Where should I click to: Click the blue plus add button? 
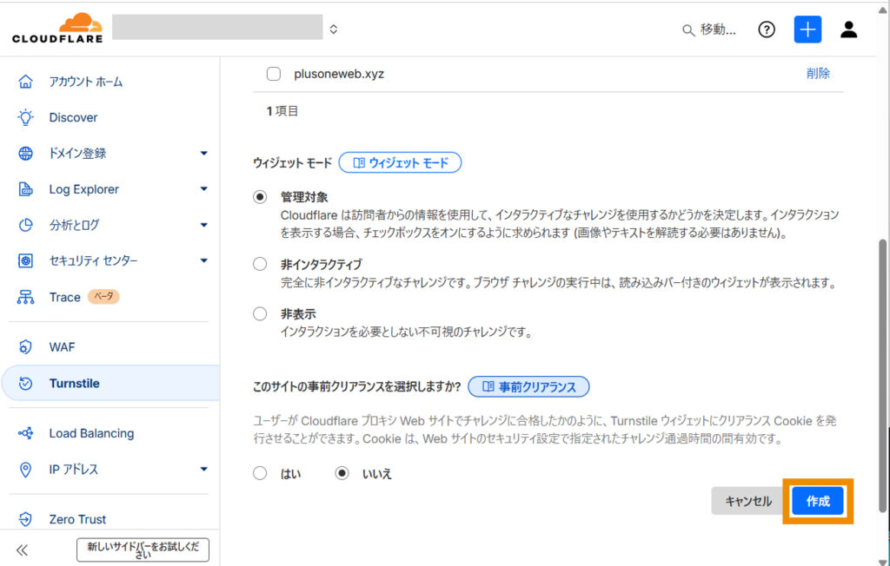(807, 30)
